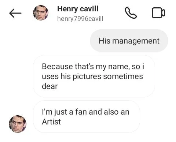Tap the word "sometimes" in the received message
176x142 pixels.
[x=123, y=76]
